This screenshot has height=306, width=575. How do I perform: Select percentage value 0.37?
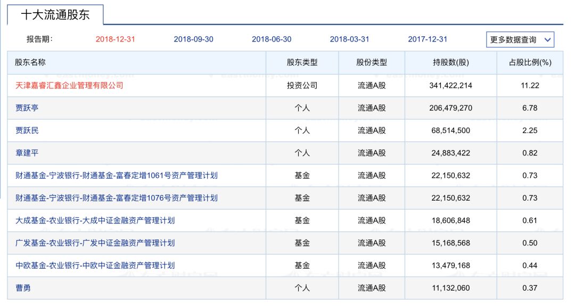click(x=530, y=288)
